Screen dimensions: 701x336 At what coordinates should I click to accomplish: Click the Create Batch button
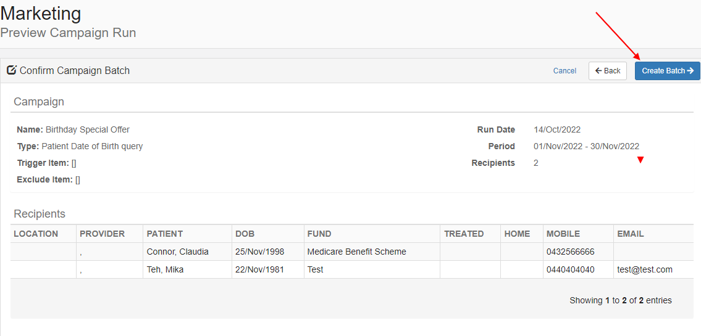pyautogui.click(x=668, y=71)
